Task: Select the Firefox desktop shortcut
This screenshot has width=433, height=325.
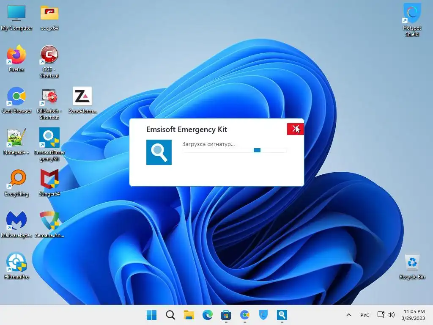Action: [16, 58]
